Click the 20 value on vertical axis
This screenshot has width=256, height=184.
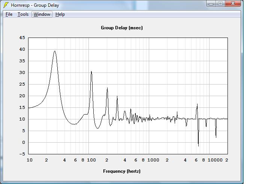pyautogui.click(x=22, y=96)
